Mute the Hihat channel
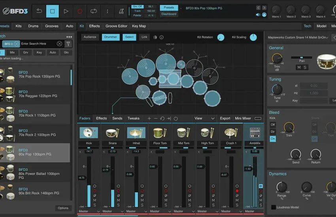This screenshot has height=217, width=336. pos(142,200)
